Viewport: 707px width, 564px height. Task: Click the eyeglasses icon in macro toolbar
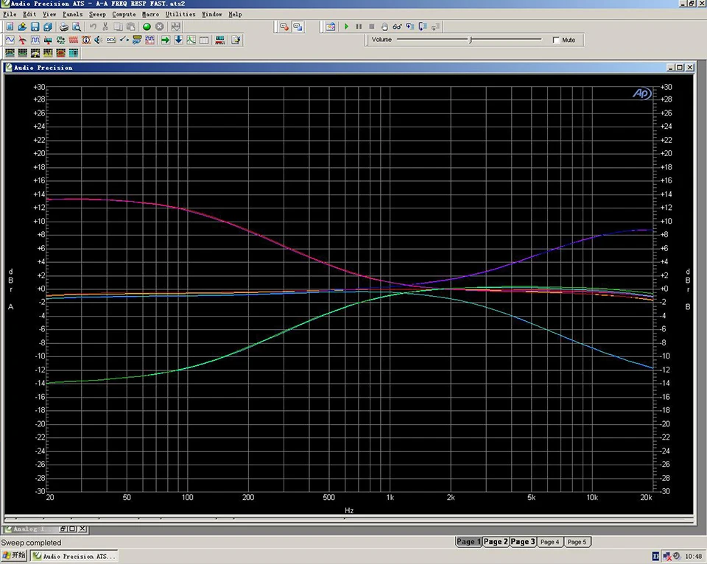(397, 27)
